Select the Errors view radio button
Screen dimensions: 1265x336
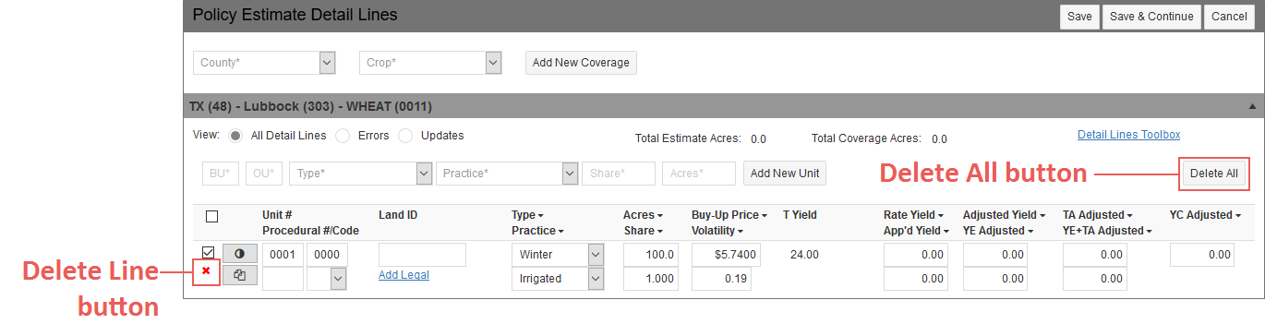click(x=343, y=136)
